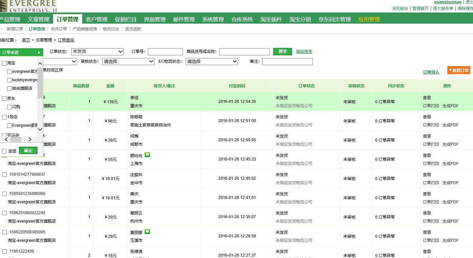
Task: Confirm source selection with 确定 button
Action: [28, 151]
